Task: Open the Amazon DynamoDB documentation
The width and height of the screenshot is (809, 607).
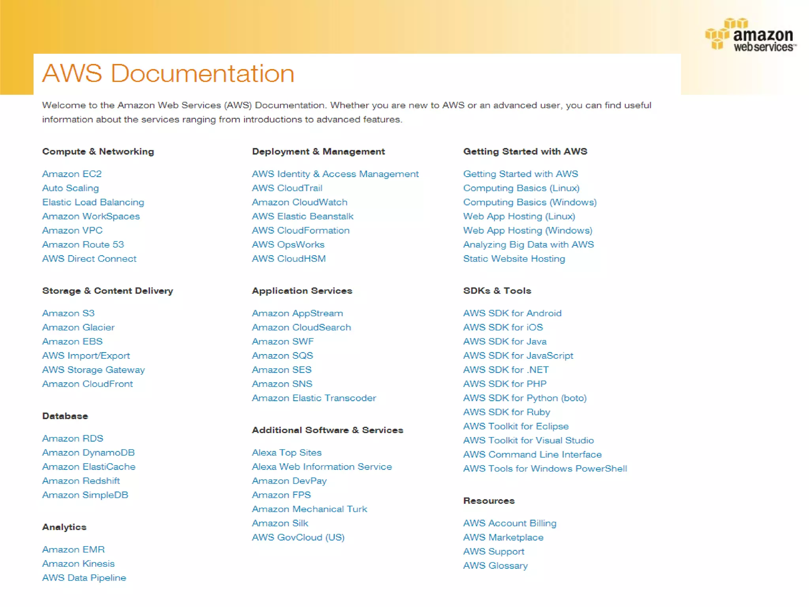Action: [x=88, y=452]
